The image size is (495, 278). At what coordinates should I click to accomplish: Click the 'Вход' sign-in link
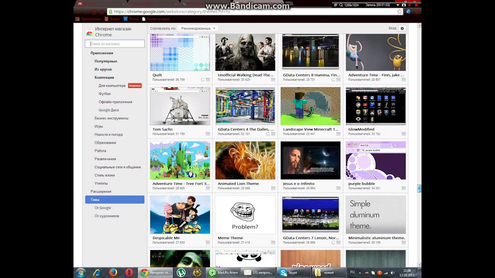click(x=393, y=29)
